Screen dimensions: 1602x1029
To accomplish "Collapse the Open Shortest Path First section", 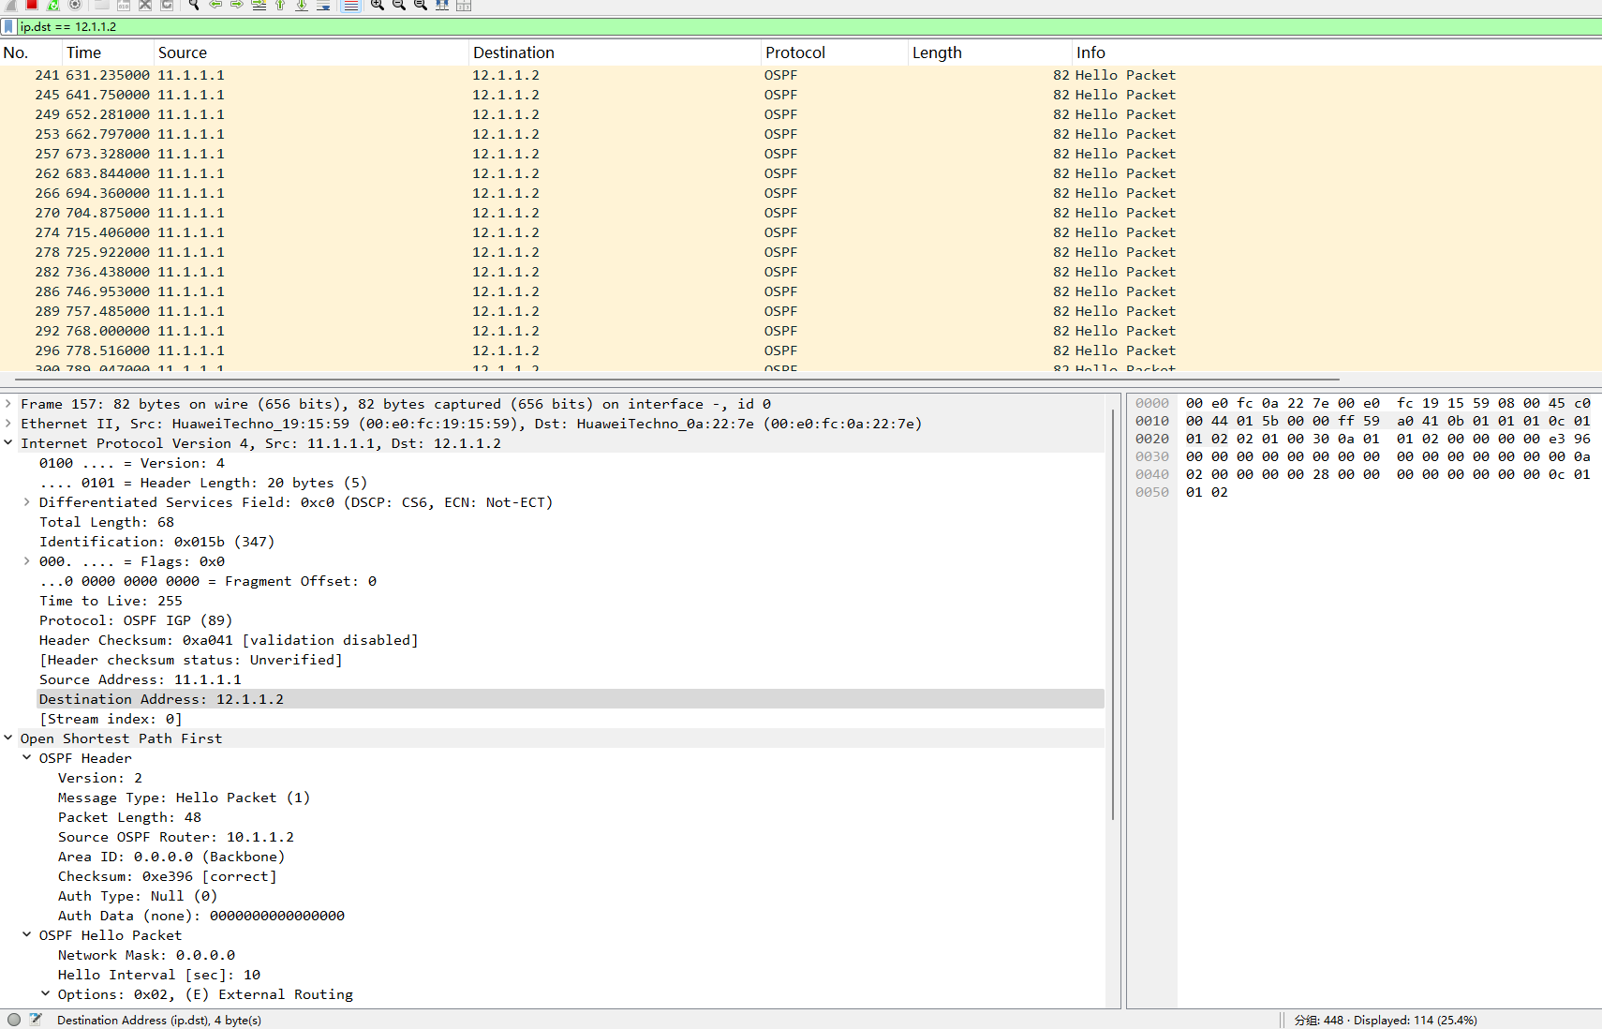I will pos(8,738).
